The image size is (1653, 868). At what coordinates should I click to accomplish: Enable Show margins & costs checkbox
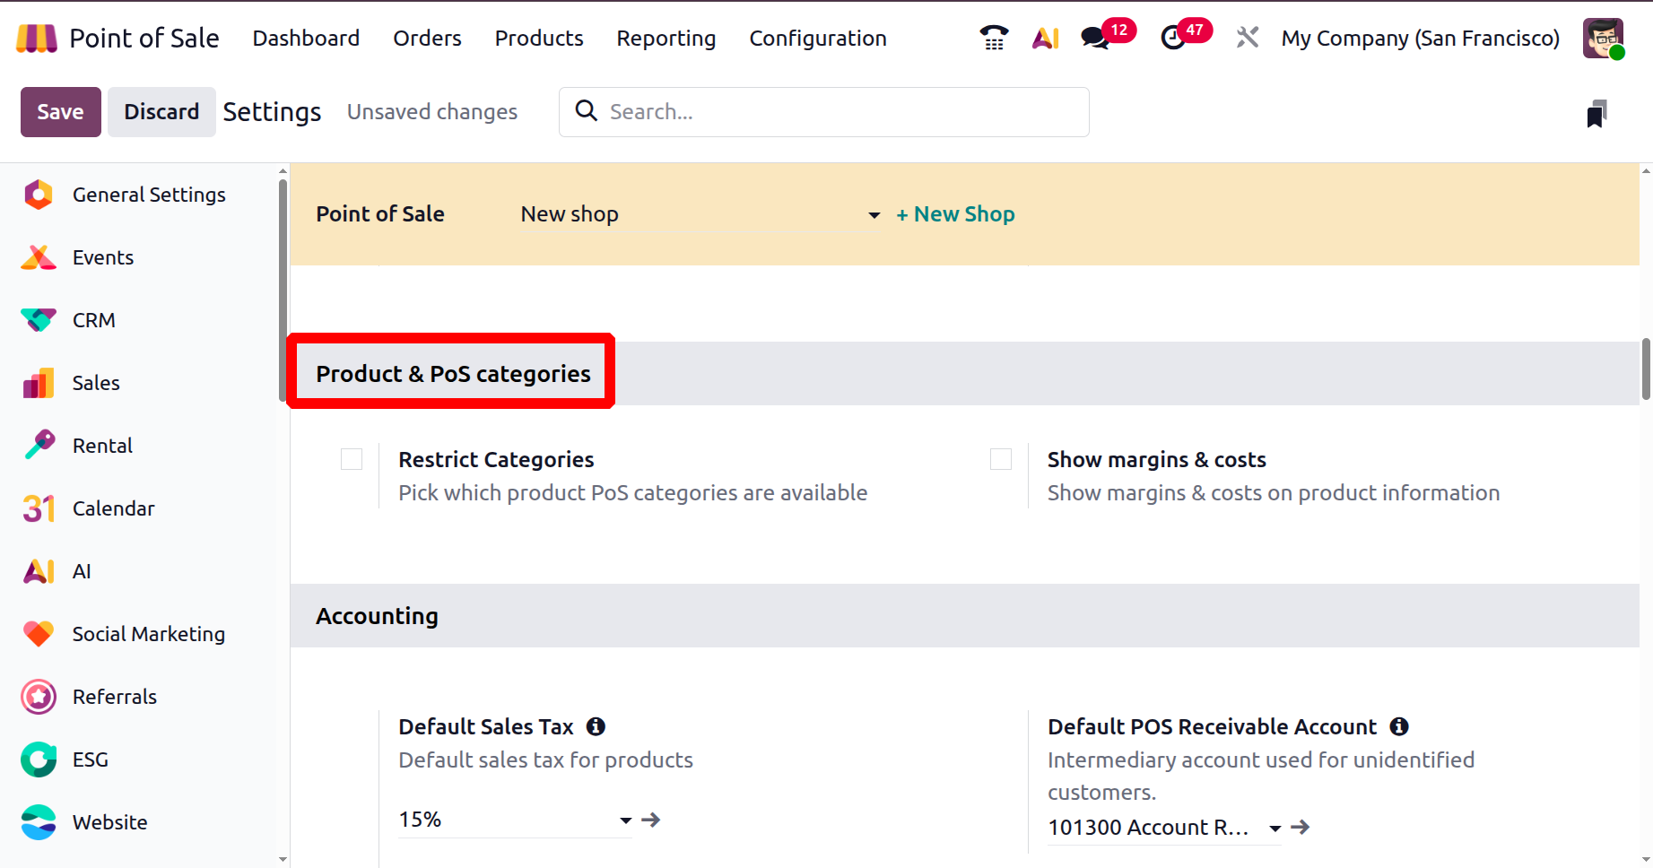(1001, 459)
